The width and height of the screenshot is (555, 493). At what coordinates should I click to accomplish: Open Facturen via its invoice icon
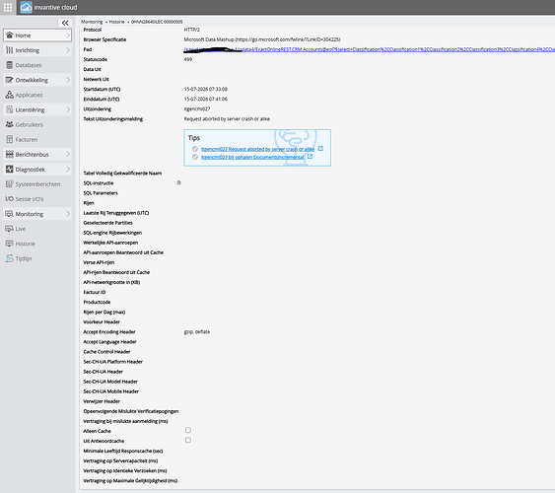click(x=10, y=139)
